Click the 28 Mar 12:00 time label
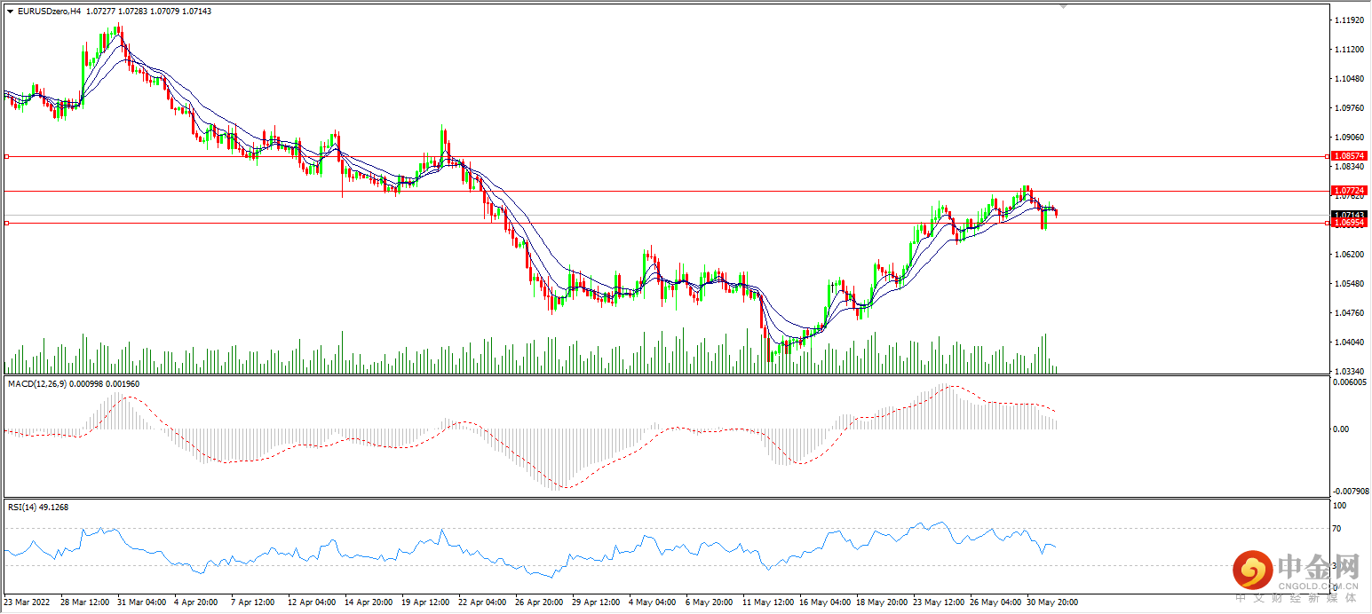 (83, 602)
